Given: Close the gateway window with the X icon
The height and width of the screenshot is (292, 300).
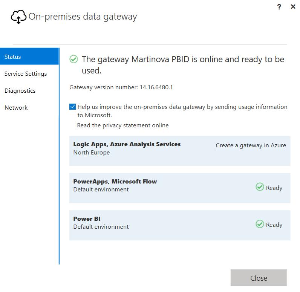Looking at the screenshot, I should point(293,7).
